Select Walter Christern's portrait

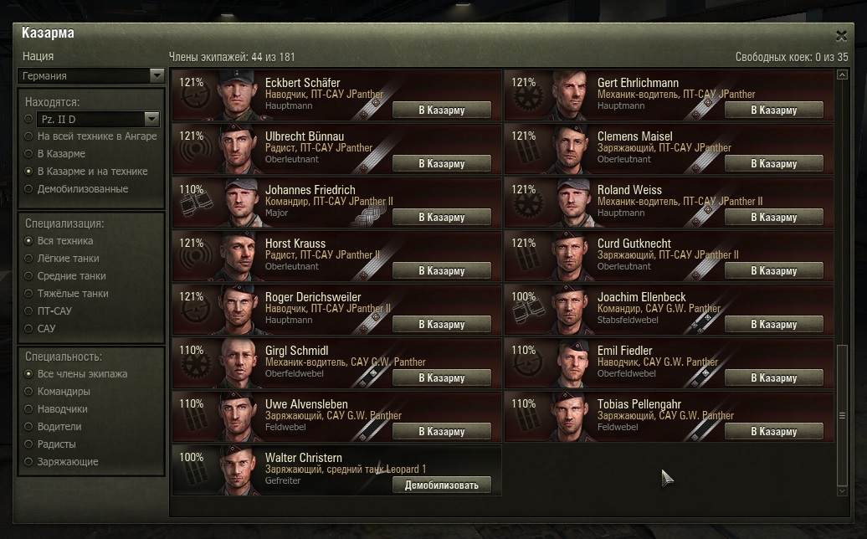click(238, 470)
